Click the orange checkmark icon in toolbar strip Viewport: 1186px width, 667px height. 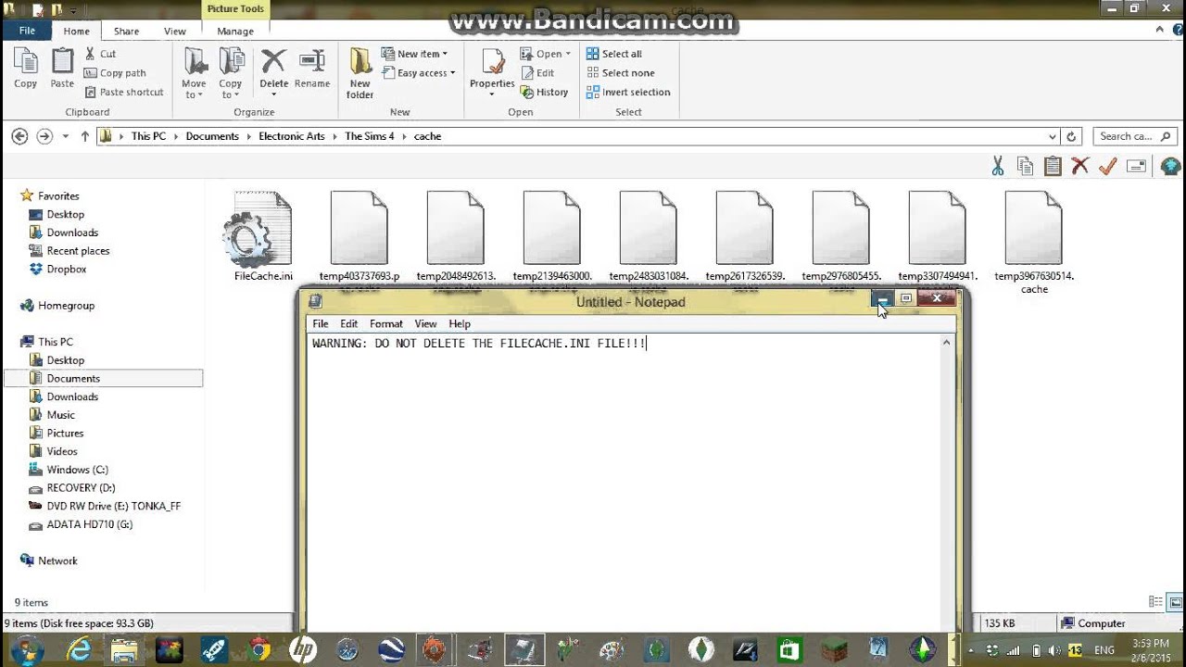pyautogui.click(x=1107, y=166)
